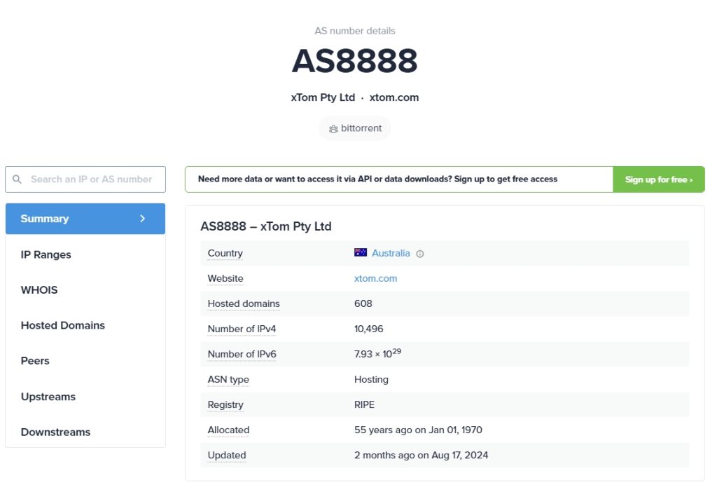
Task: Open the Australia country link
Action: click(391, 253)
